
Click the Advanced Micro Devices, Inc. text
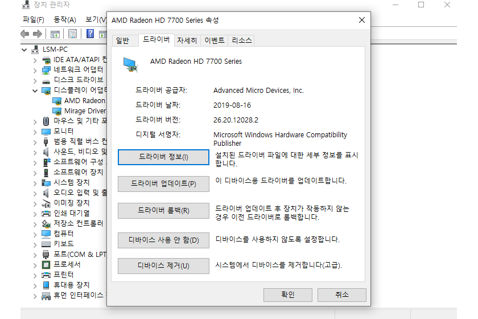258,91
